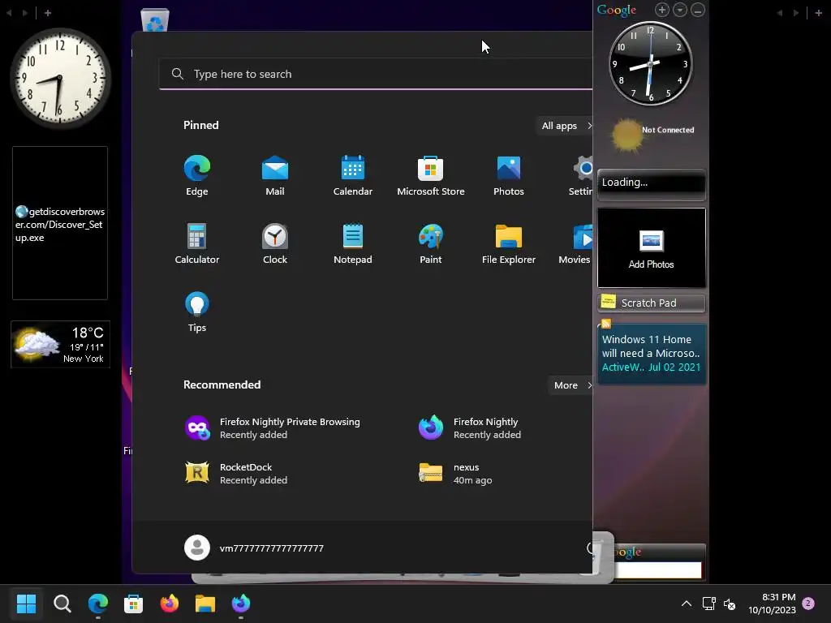Screen dimensions: 831x623
Task: Open the Settings gear app
Action: pyautogui.click(x=581, y=176)
